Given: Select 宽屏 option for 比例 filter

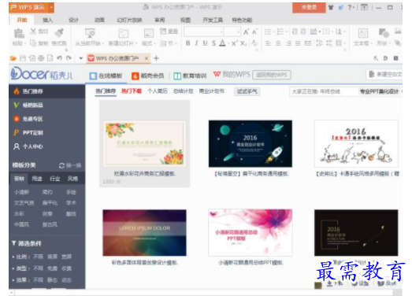Looking at the screenshot, I should (66, 257).
